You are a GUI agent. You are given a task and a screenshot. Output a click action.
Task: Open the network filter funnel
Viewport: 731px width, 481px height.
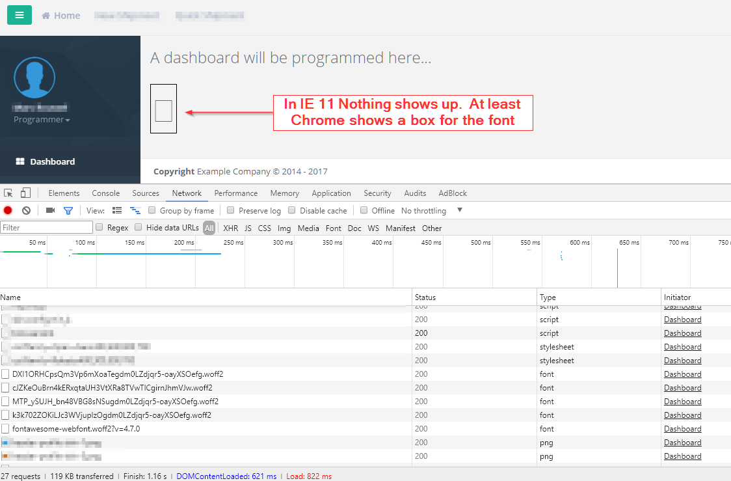tap(68, 210)
